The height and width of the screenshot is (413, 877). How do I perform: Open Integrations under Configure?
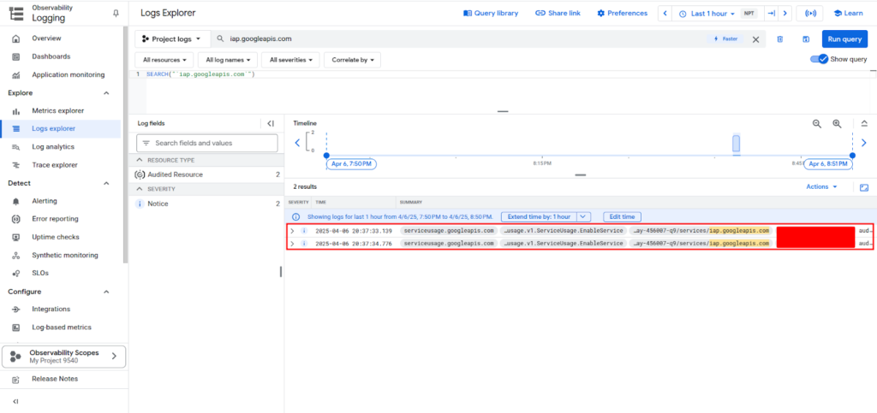(x=51, y=310)
